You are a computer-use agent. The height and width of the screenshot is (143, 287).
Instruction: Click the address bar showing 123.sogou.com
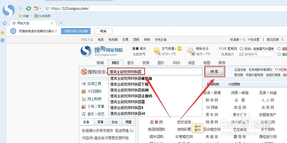(165, 8)
